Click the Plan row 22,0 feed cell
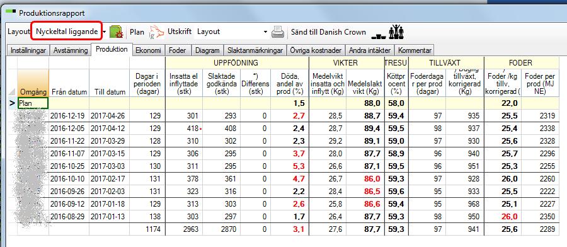Viewport: 567px width, 247px height. tap(503, 103)
